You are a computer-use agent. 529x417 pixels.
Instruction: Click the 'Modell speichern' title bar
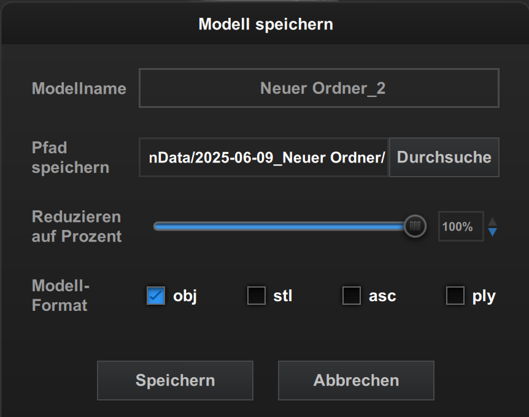point(265,25)
